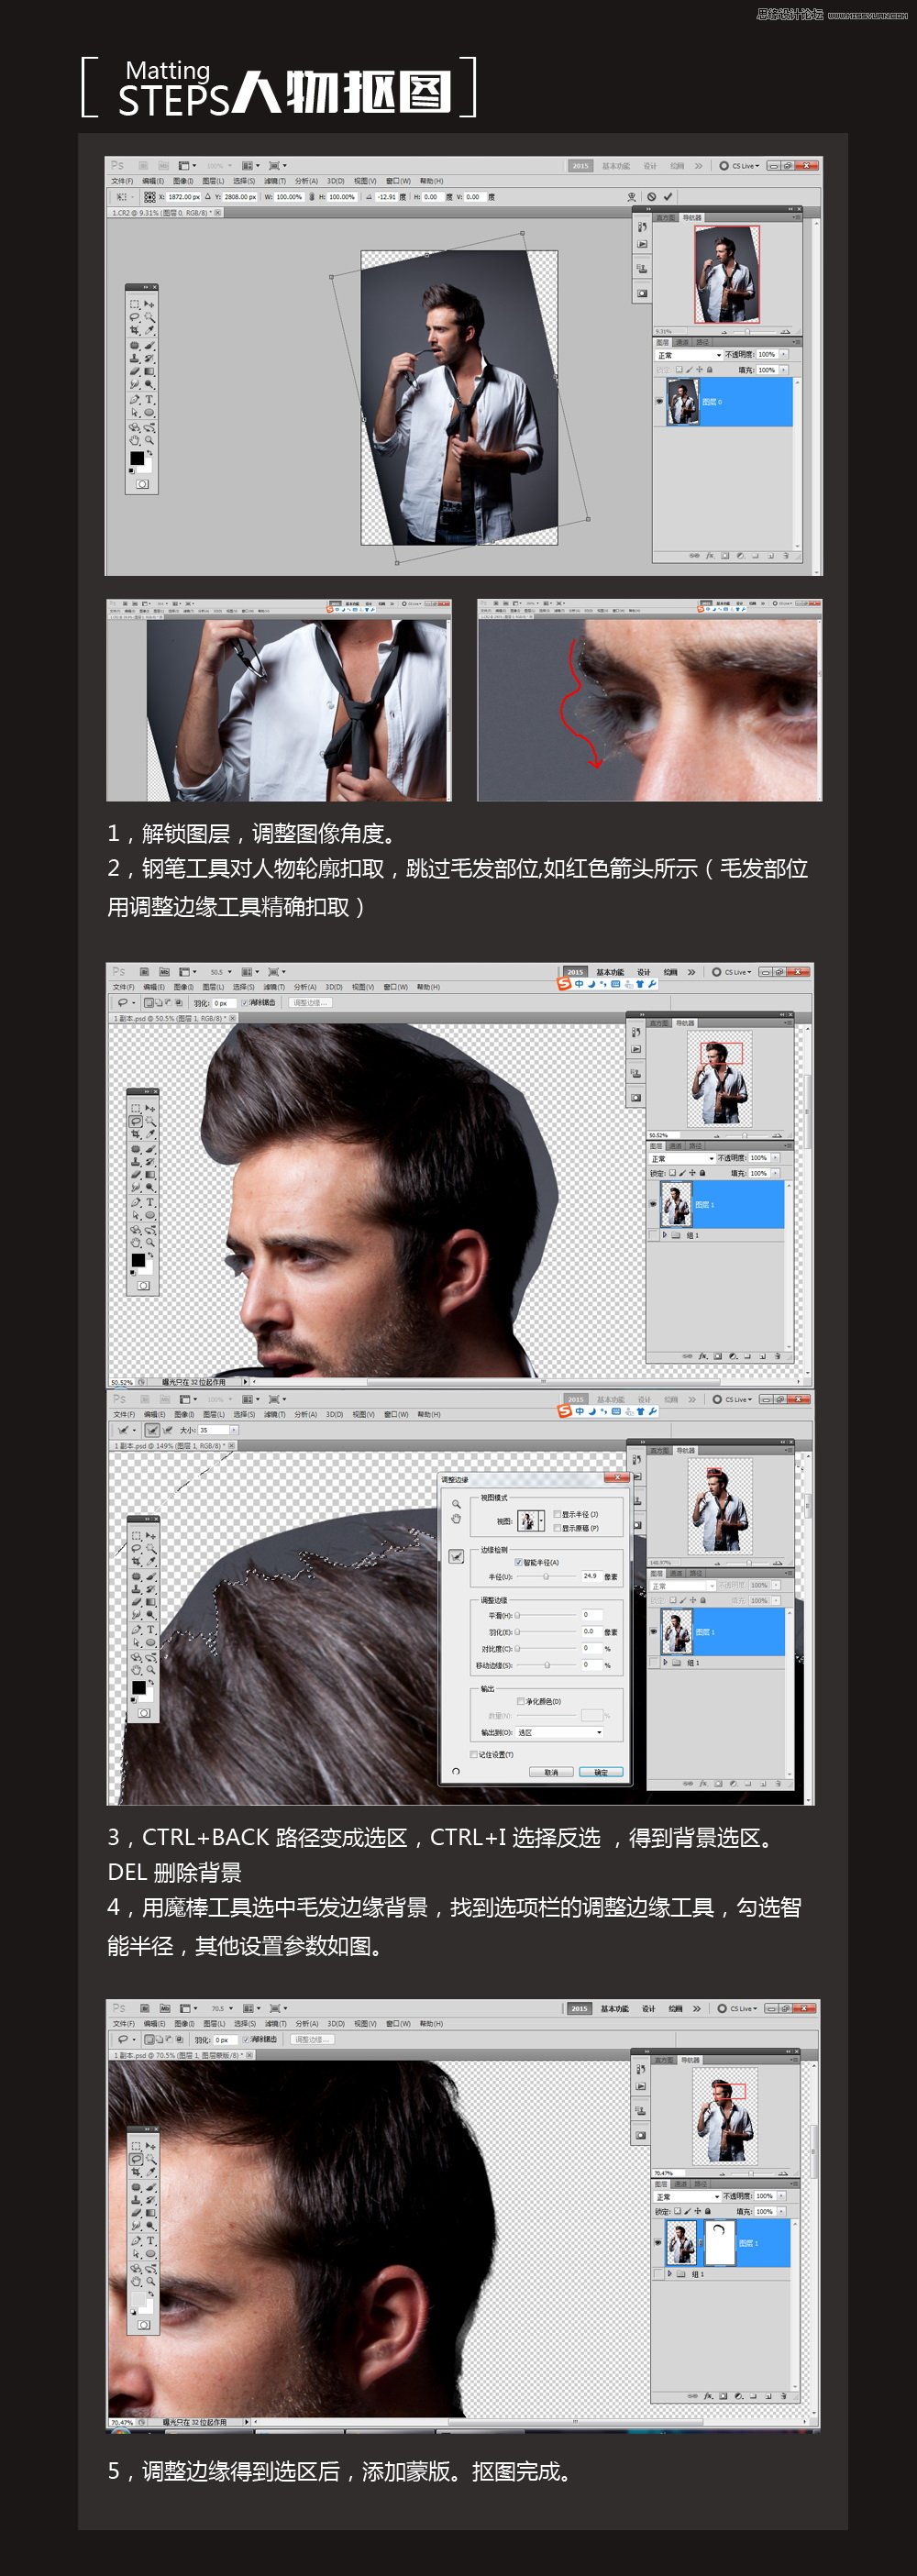Image resolution: width=917 pixels, height=2576 pixels.
Task: Select the Brush tool in the 50.5% document toolbox
Action: (151, 1150)
